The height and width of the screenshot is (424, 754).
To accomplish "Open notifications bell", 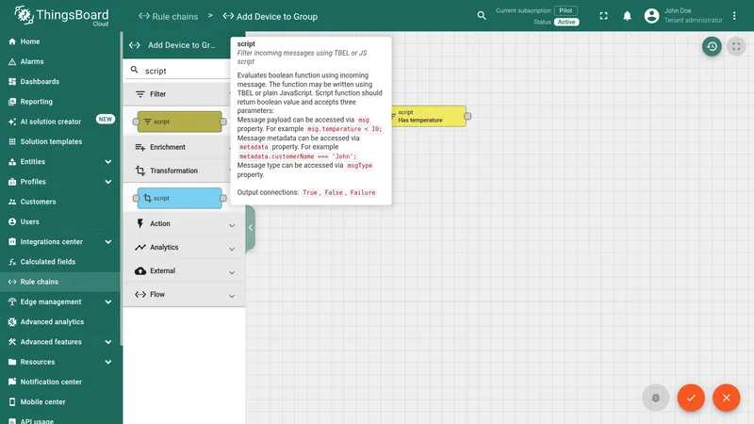I will (x=627, y=16).
